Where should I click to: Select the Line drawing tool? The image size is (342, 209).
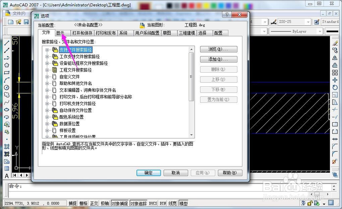(x=7, y=43)
